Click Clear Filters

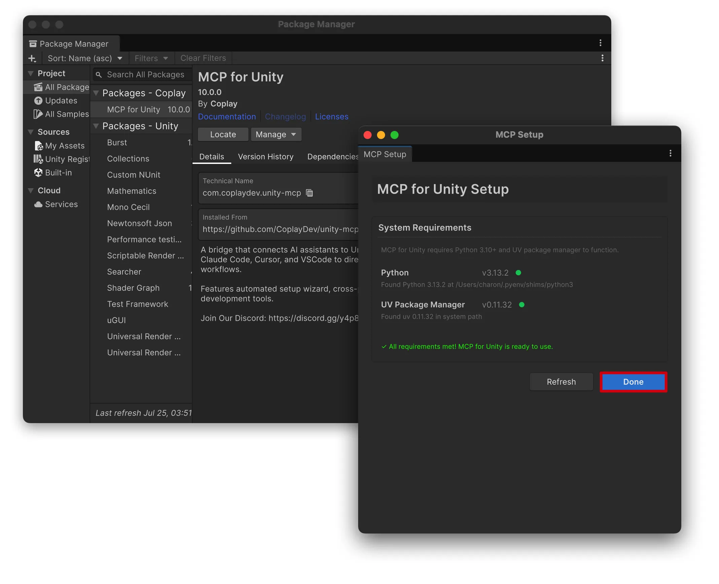[x=203, y=58]
